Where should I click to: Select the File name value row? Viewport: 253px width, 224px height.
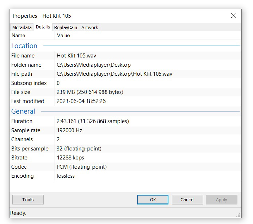76,56
